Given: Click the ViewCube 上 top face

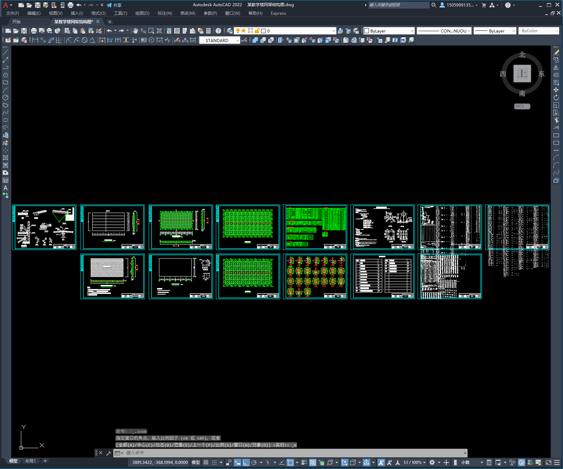Looking at the screenshot, I should pyautogui.click(x=522, y=74).
